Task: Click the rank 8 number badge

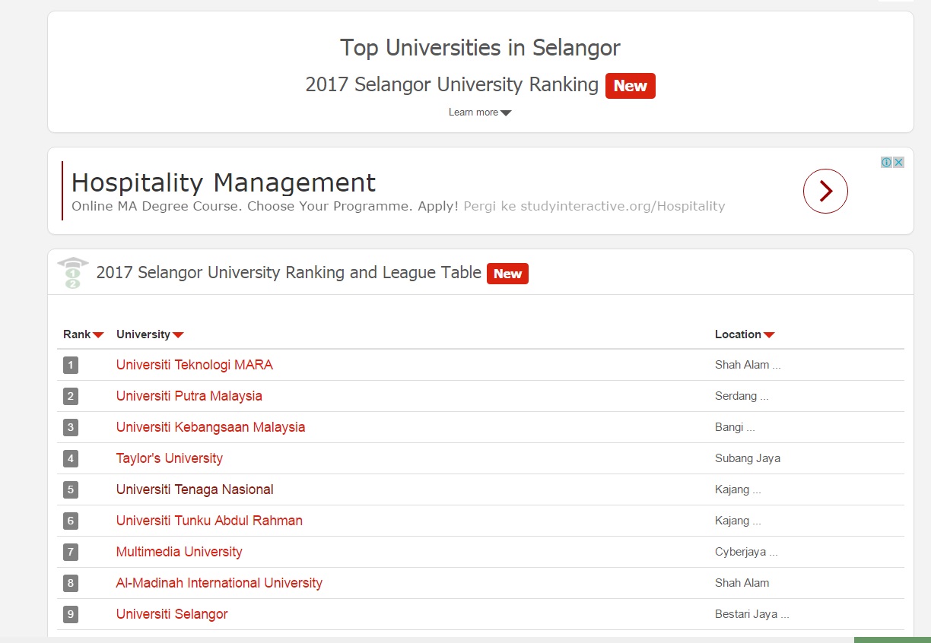Action: pyautogui.click(x=71, y=584)
